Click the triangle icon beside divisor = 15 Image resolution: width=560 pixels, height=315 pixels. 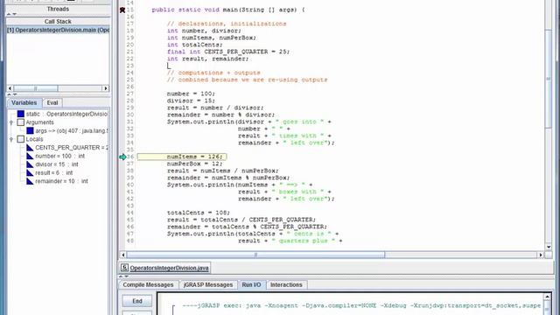click(x=30, y=164)
